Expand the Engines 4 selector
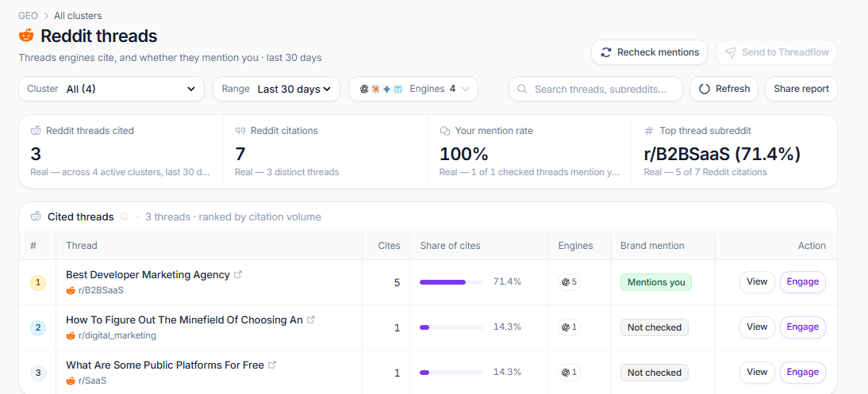The image size is (868, 394). click(x=413, y=89)
